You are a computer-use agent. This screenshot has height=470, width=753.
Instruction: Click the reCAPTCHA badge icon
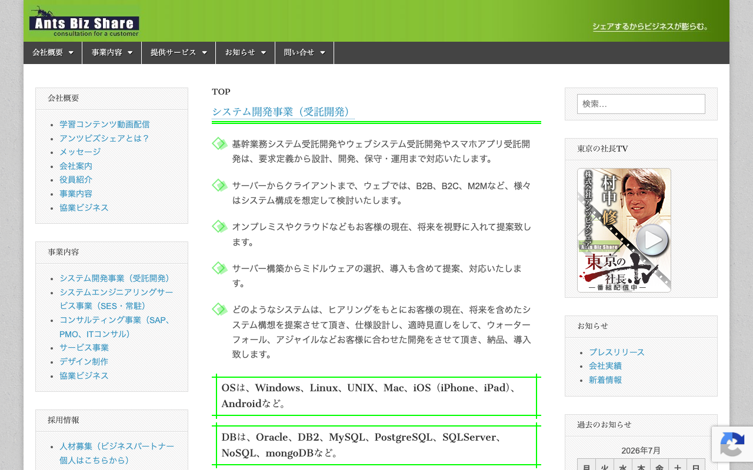[x=732, y=444]
